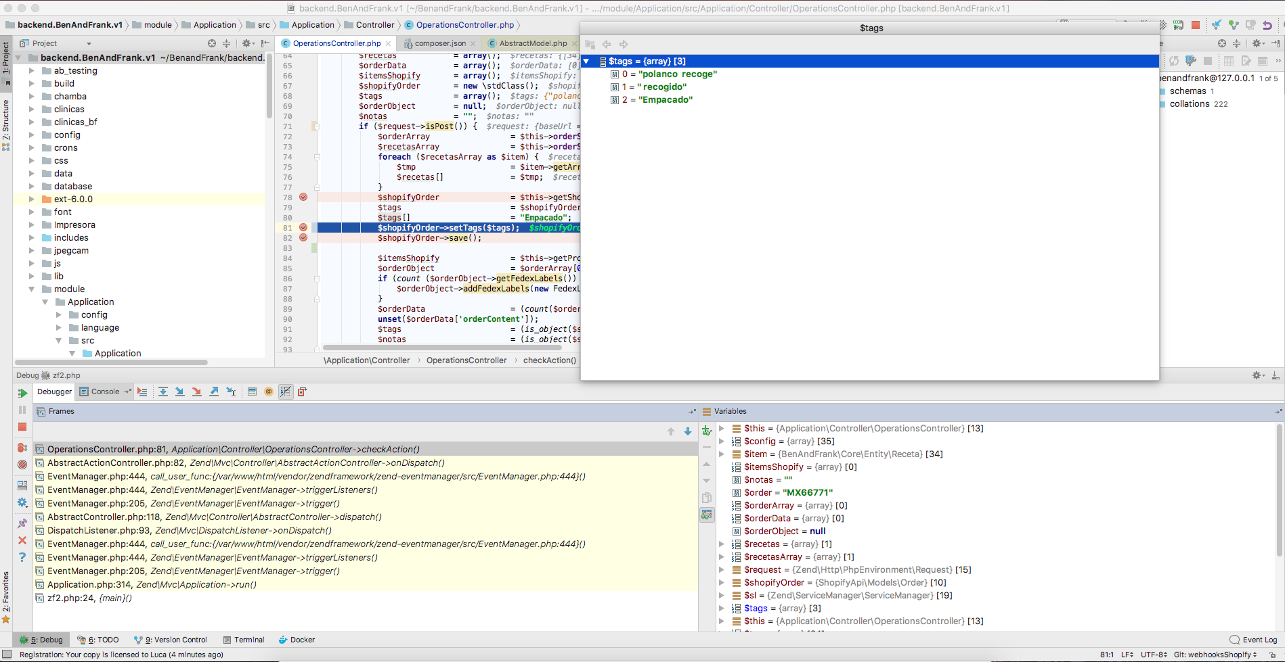The image size is (1285, 662).
Task: Open Evaluate Expression calculator icon
Action: [252, 392]
